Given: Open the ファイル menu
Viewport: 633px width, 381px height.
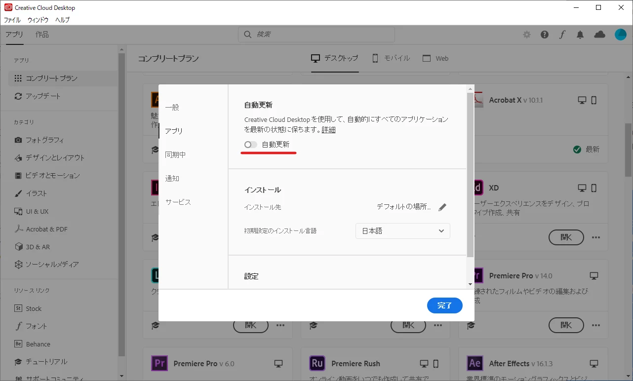Looking at the screenshot, I should coord(12,20).
